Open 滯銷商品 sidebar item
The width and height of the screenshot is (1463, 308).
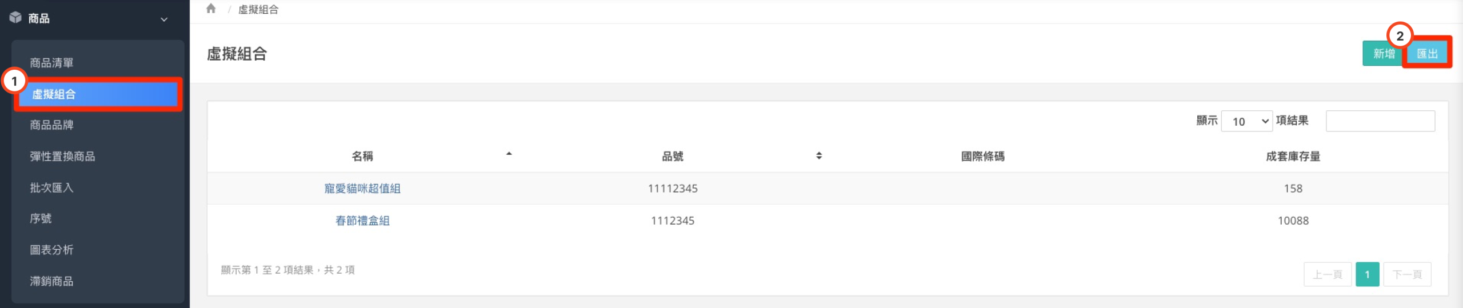coord(52,281)
